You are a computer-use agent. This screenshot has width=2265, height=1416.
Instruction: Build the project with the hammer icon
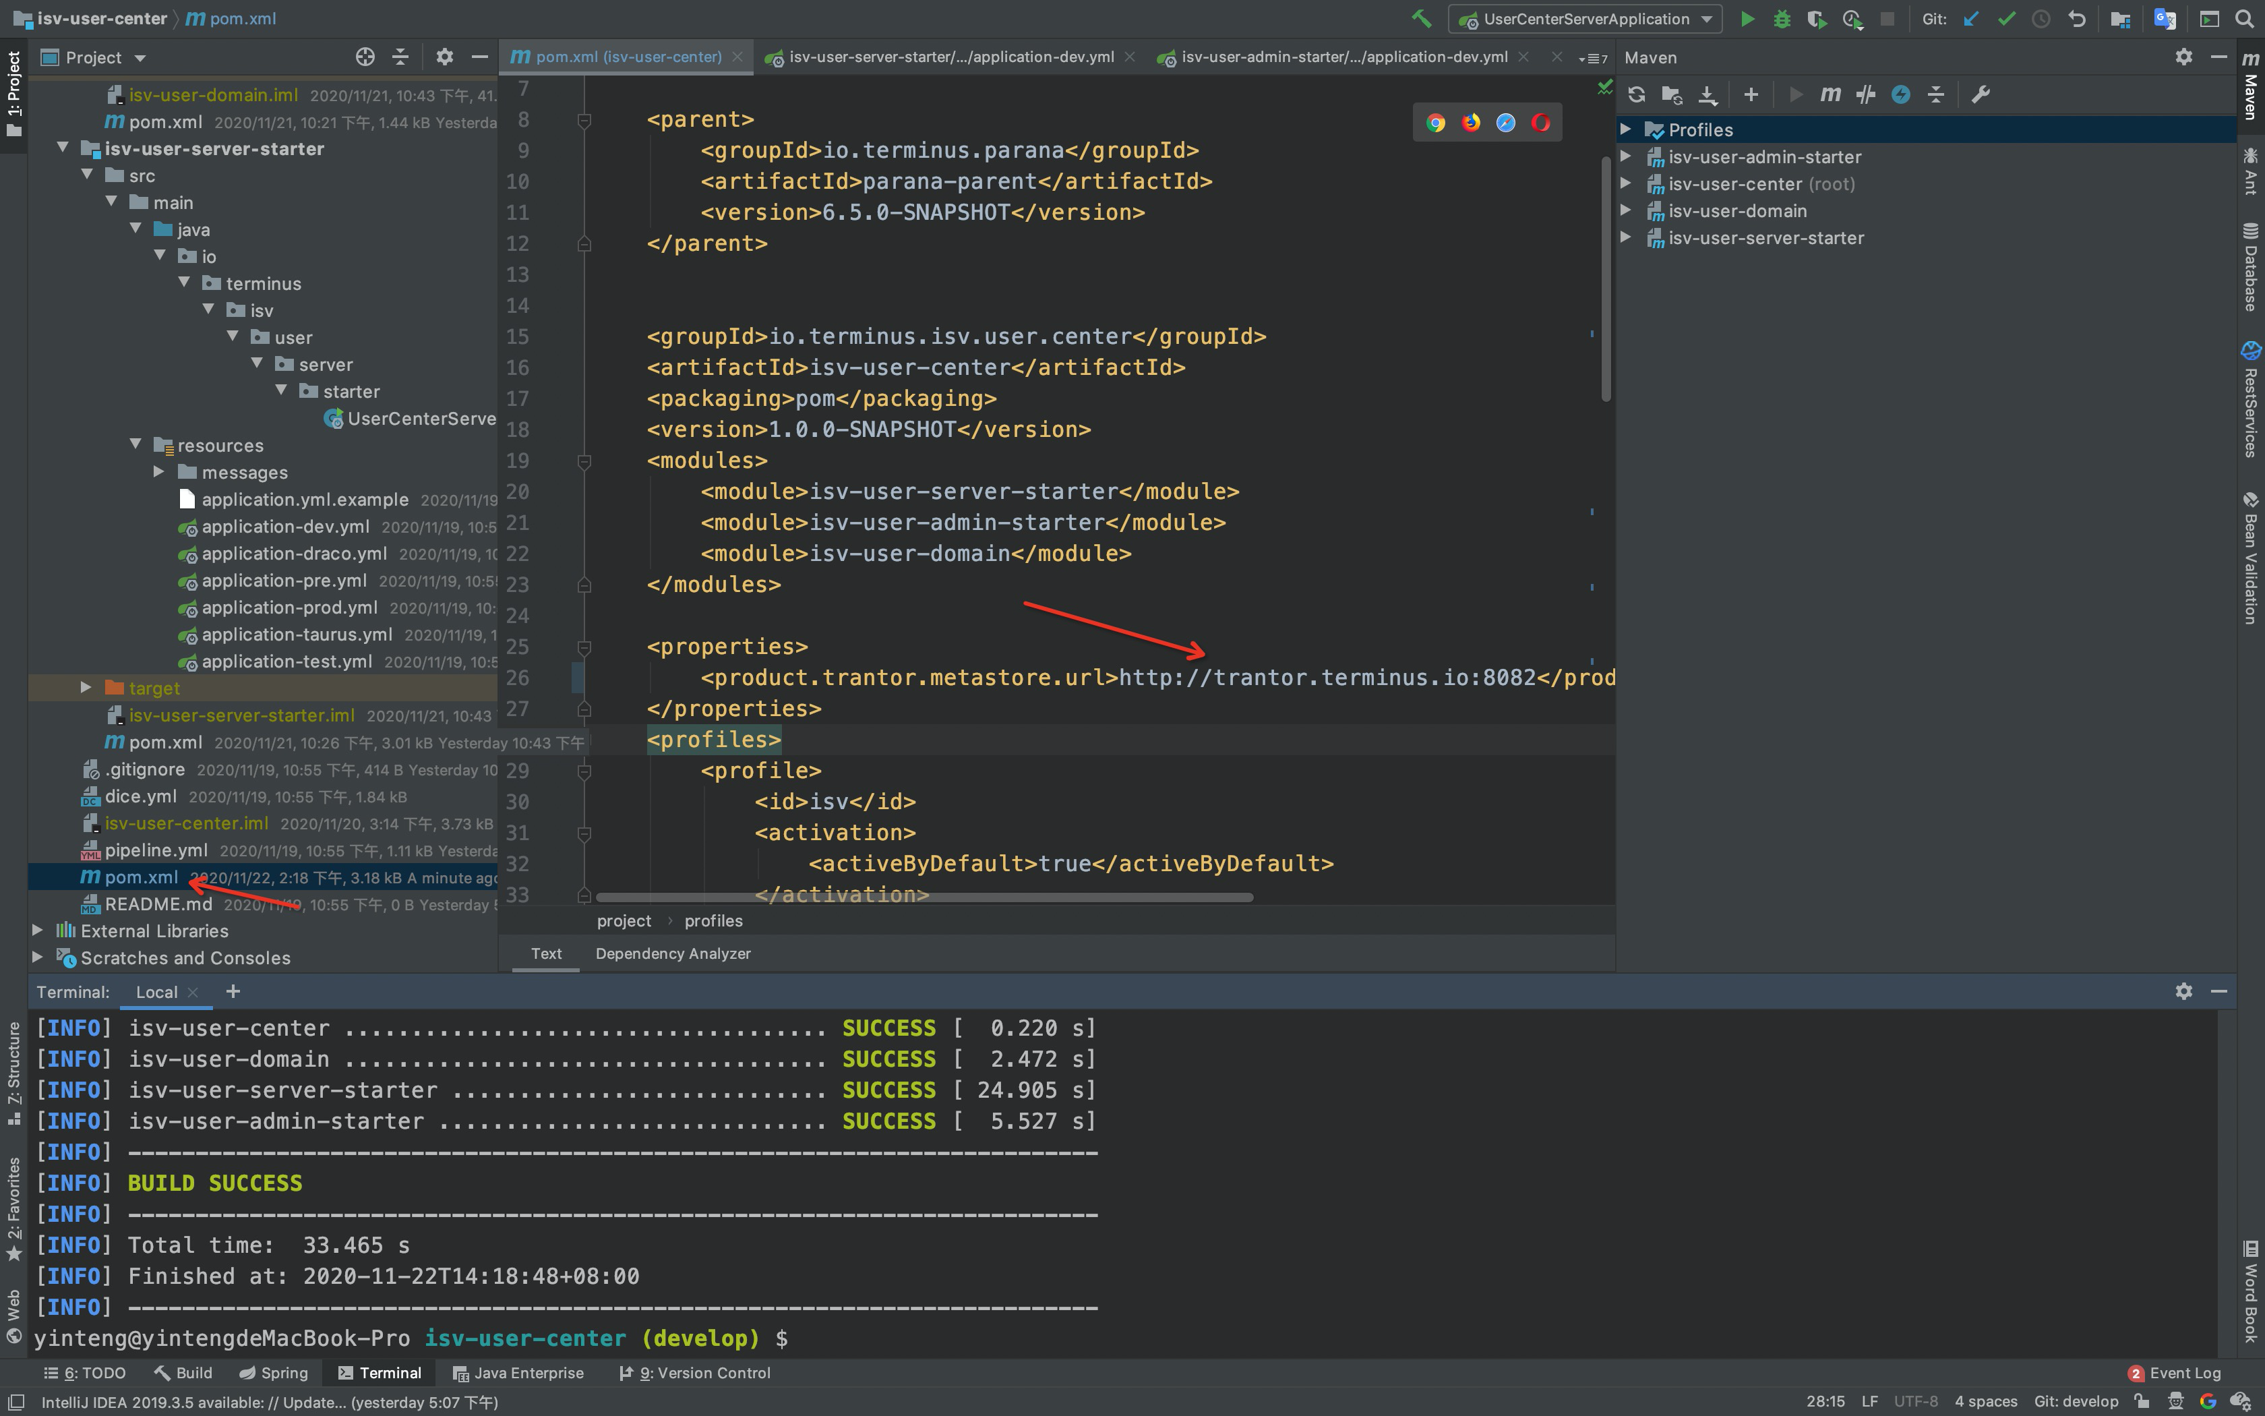coord(1421,19)
